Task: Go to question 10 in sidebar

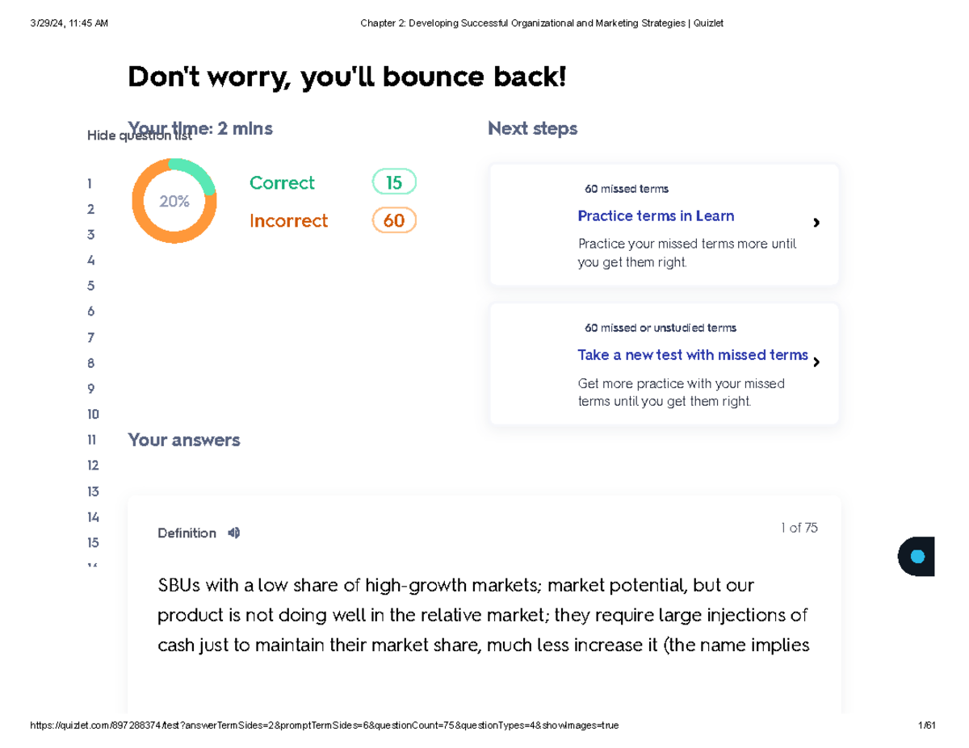Action: point(93,415)
